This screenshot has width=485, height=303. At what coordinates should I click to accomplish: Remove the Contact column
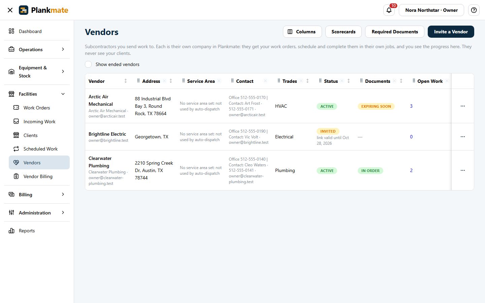(x=265, y=81)
